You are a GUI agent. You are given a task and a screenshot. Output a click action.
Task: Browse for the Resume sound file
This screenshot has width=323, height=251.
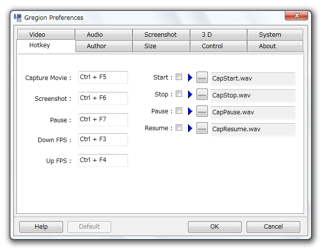[x=202, y=128]
